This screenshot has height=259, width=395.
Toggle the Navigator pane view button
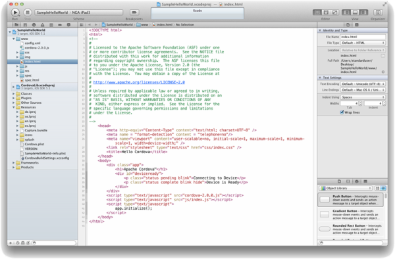(x=347, y=12)
